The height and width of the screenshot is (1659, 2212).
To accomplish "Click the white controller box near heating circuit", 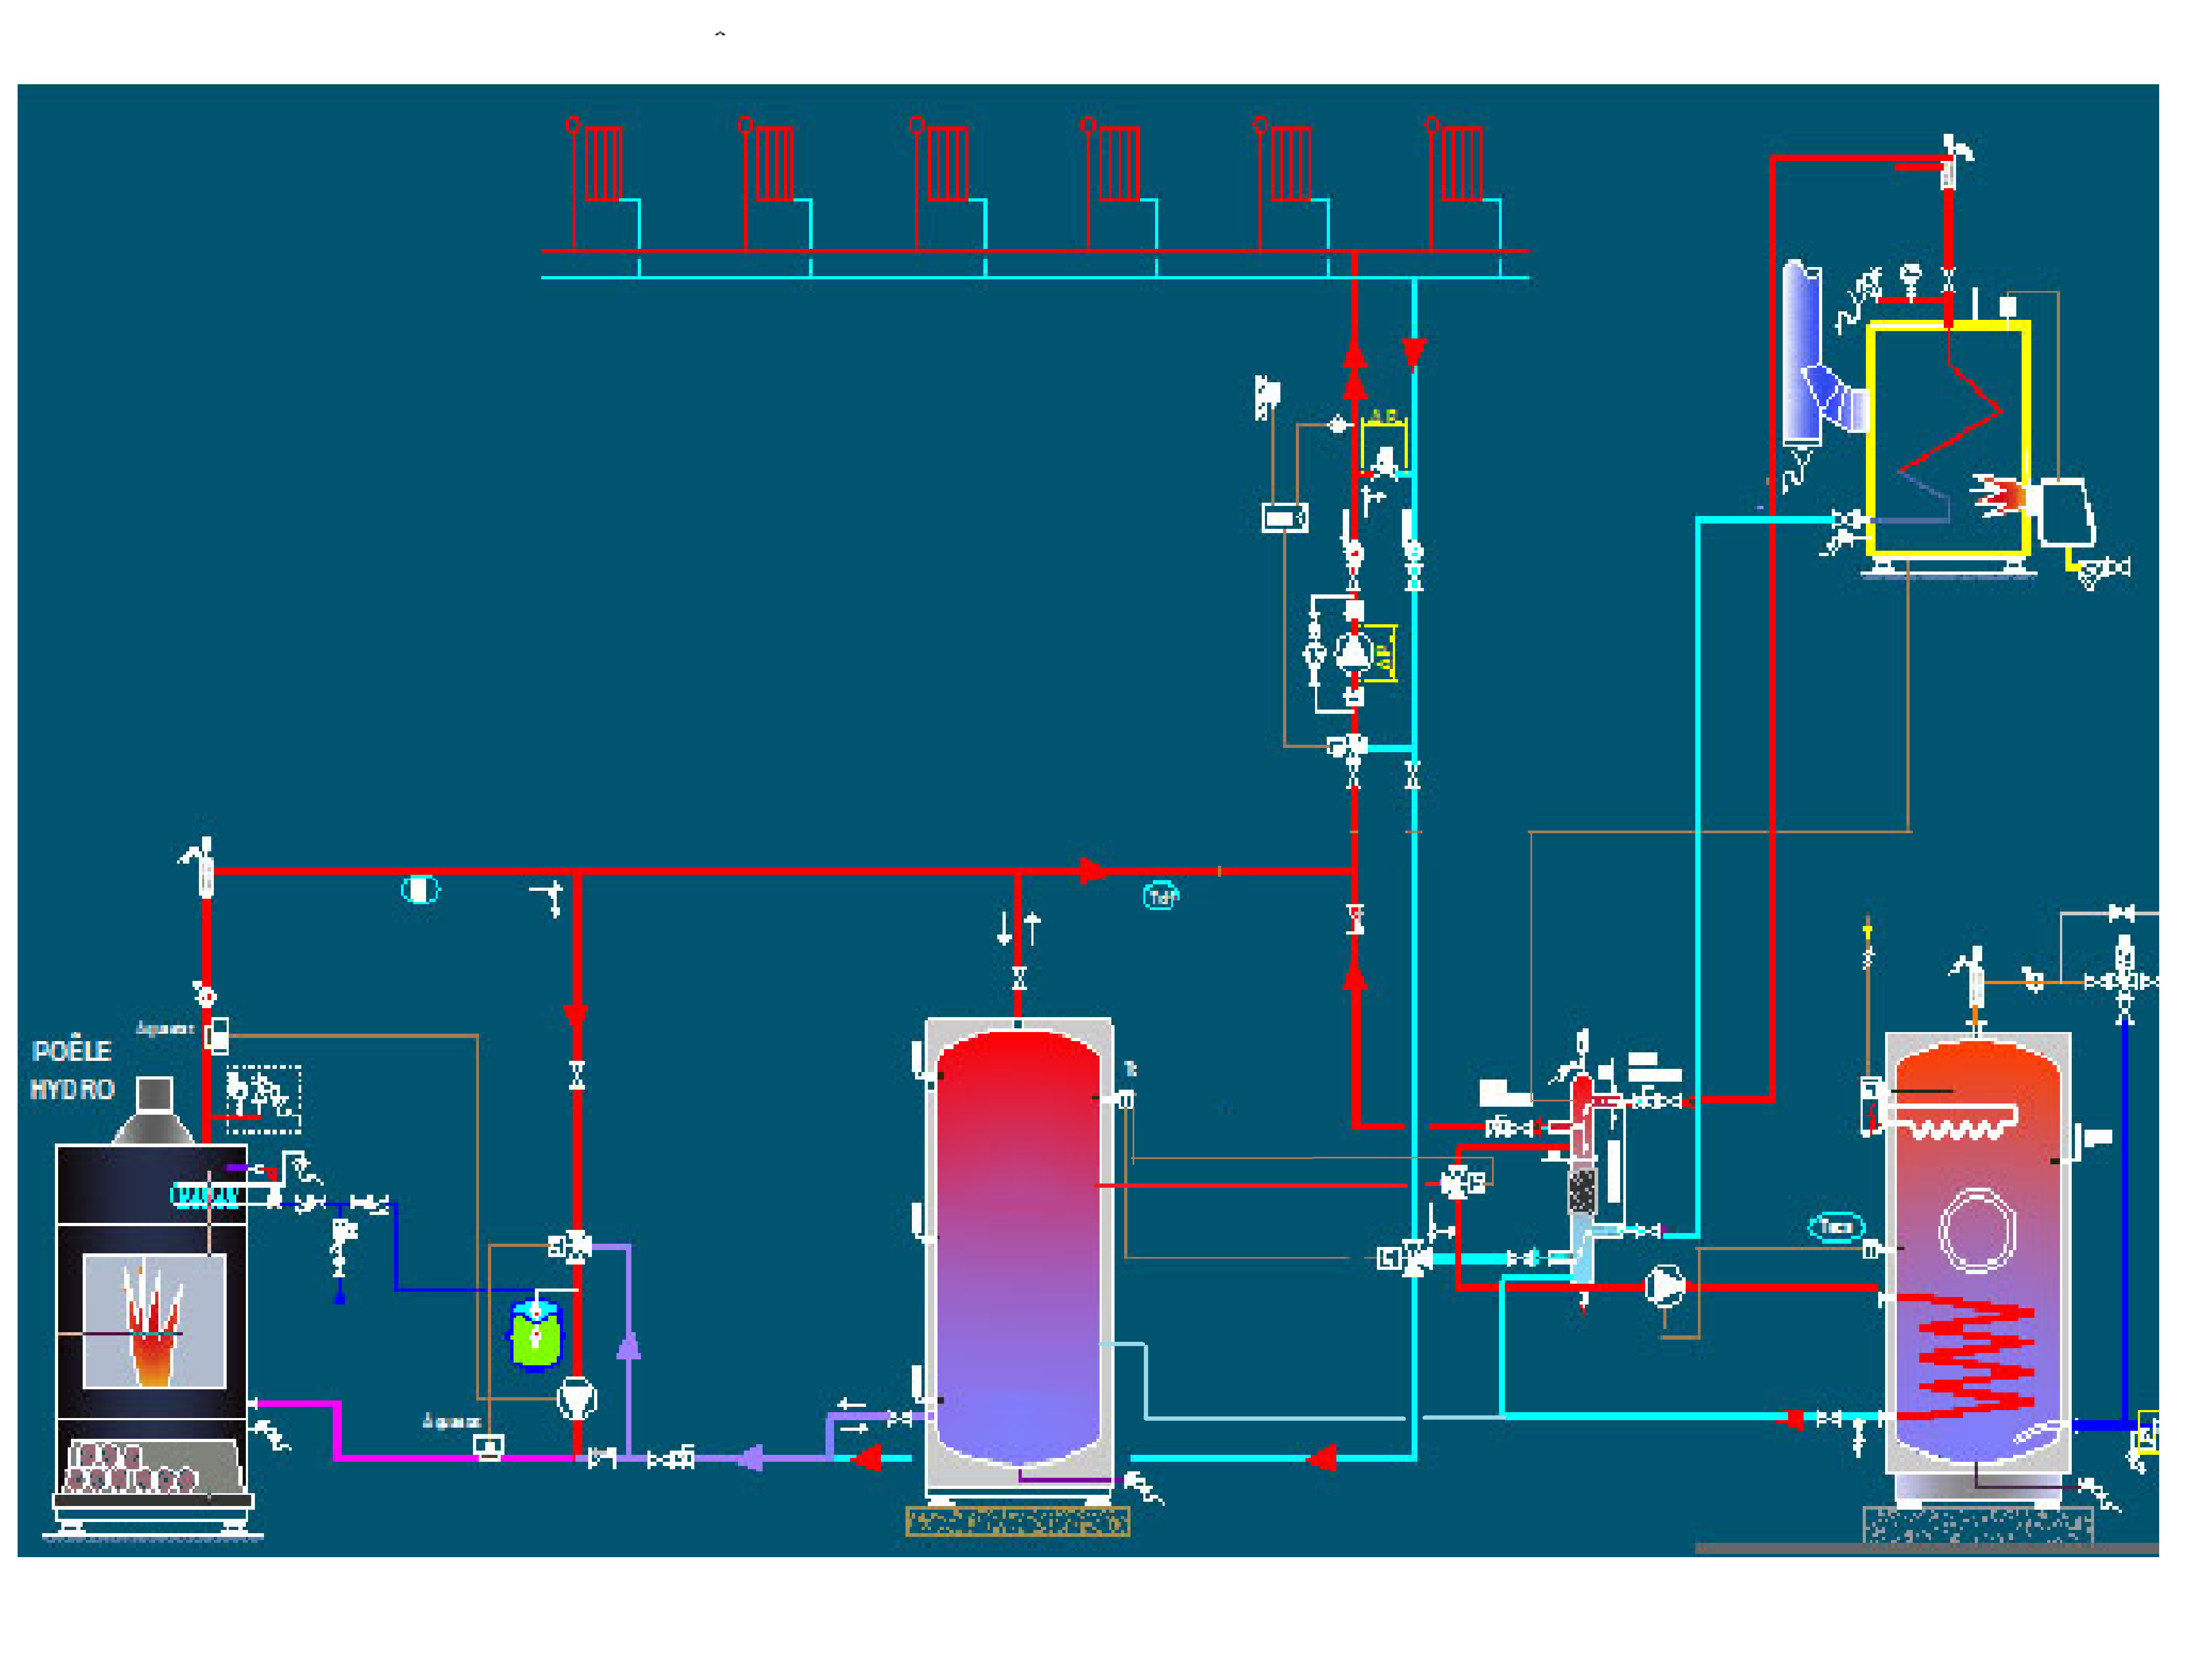I will (1284, 518).
